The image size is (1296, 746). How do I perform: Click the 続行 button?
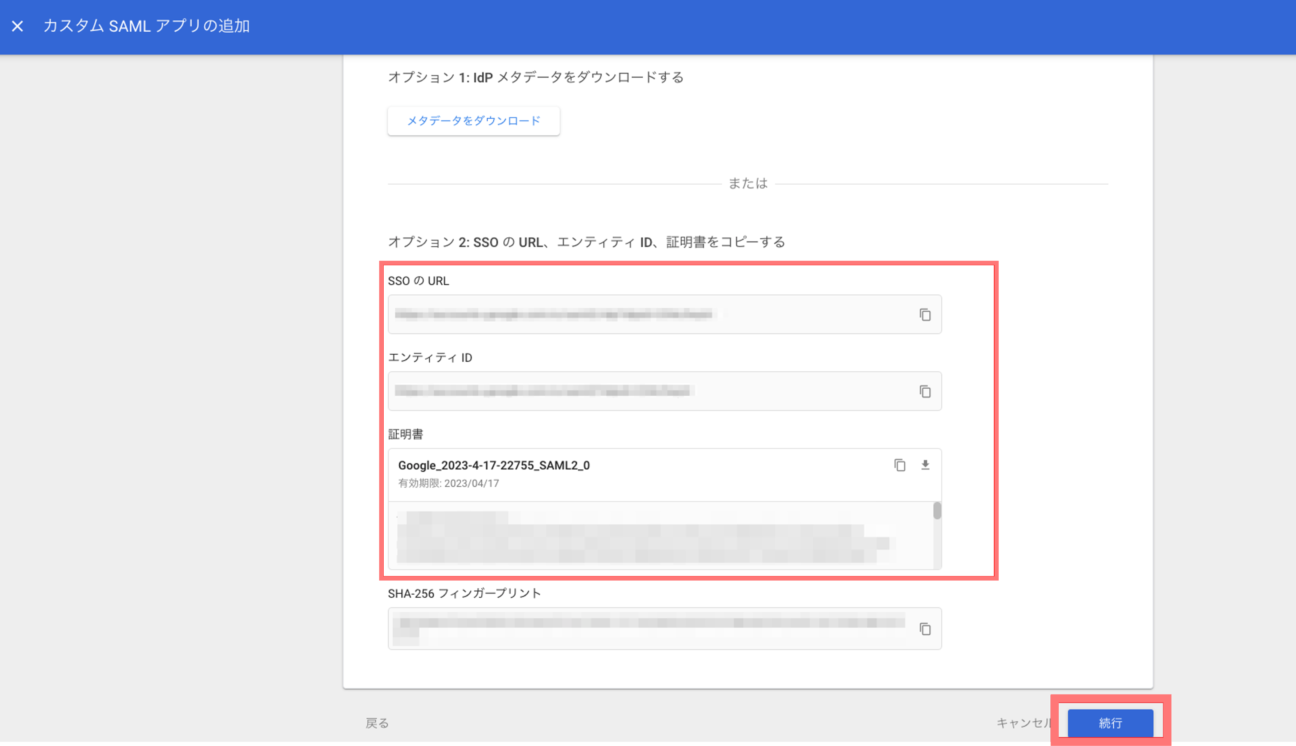[x=1110, y=722]
